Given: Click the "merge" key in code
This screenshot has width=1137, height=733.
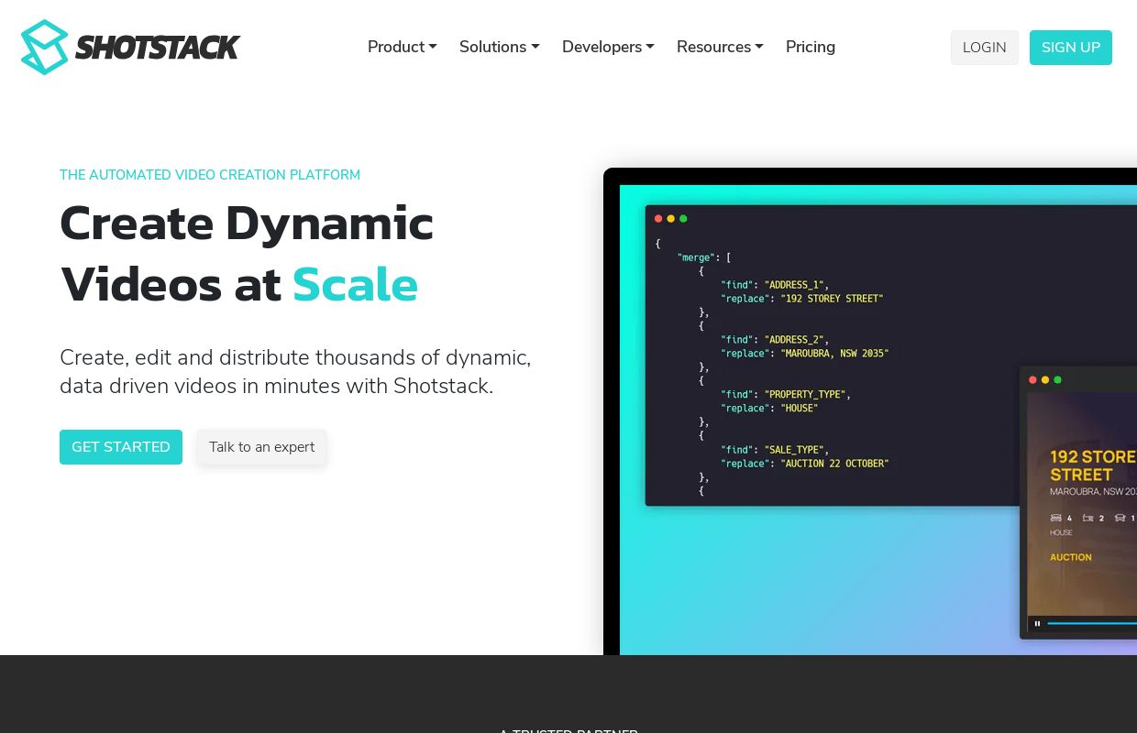Looking at the screenshot, I should point(696,257).
